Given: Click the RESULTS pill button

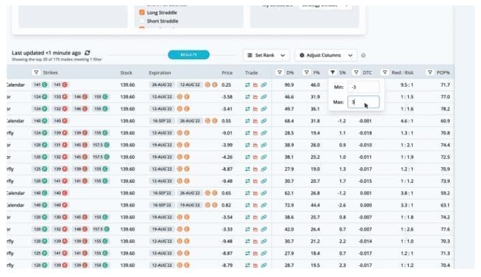Looking at the screenshot, I should [x=188, y=55].
